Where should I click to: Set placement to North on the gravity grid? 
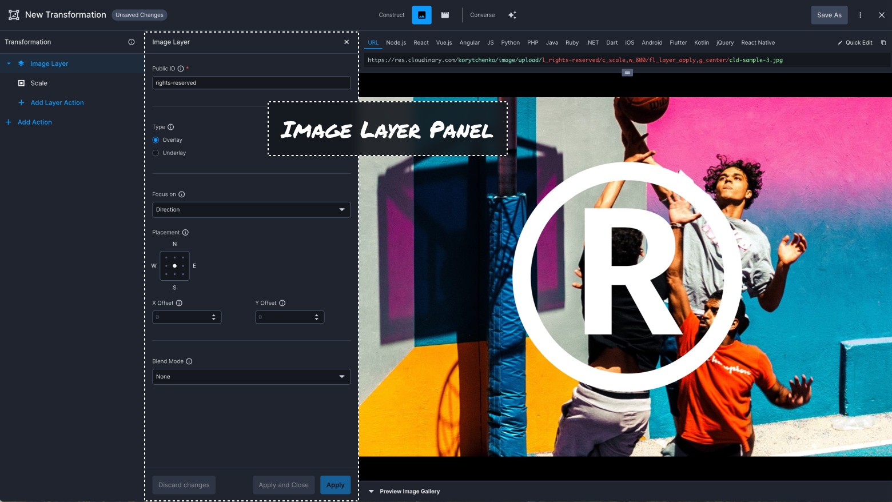point(174,257)
